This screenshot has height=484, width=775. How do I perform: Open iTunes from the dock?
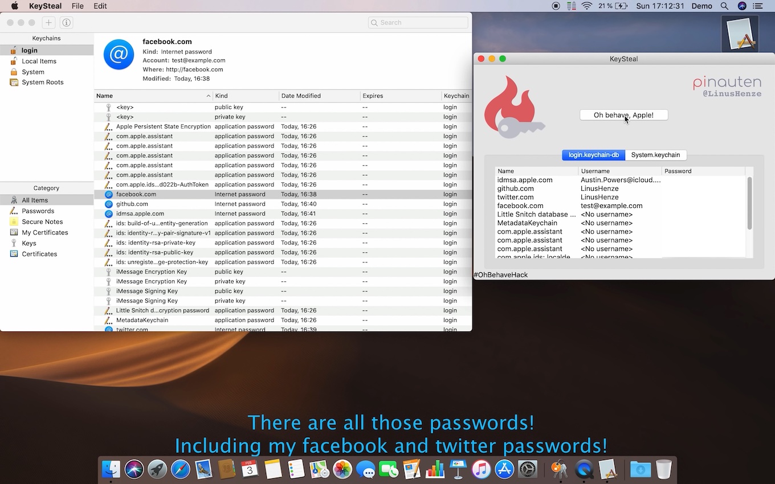pos(482,469)
